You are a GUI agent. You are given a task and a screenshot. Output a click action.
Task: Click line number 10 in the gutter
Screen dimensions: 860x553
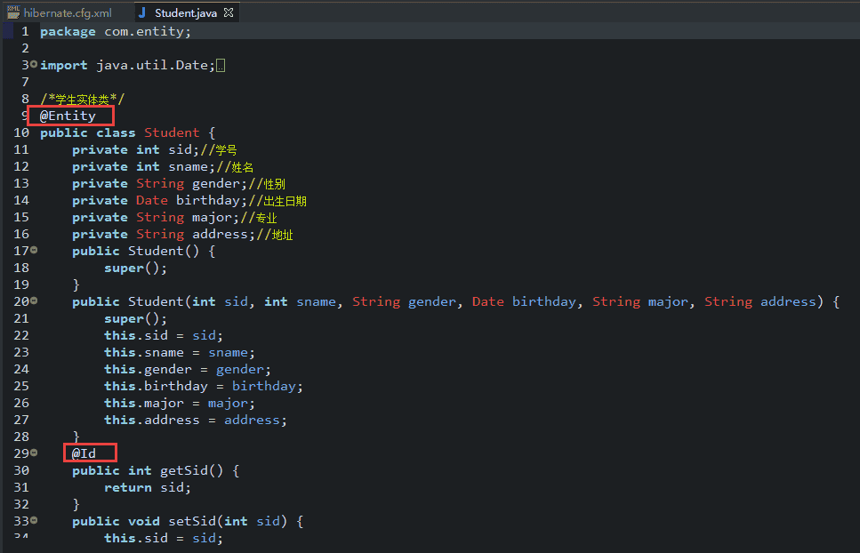pos(21,132)
